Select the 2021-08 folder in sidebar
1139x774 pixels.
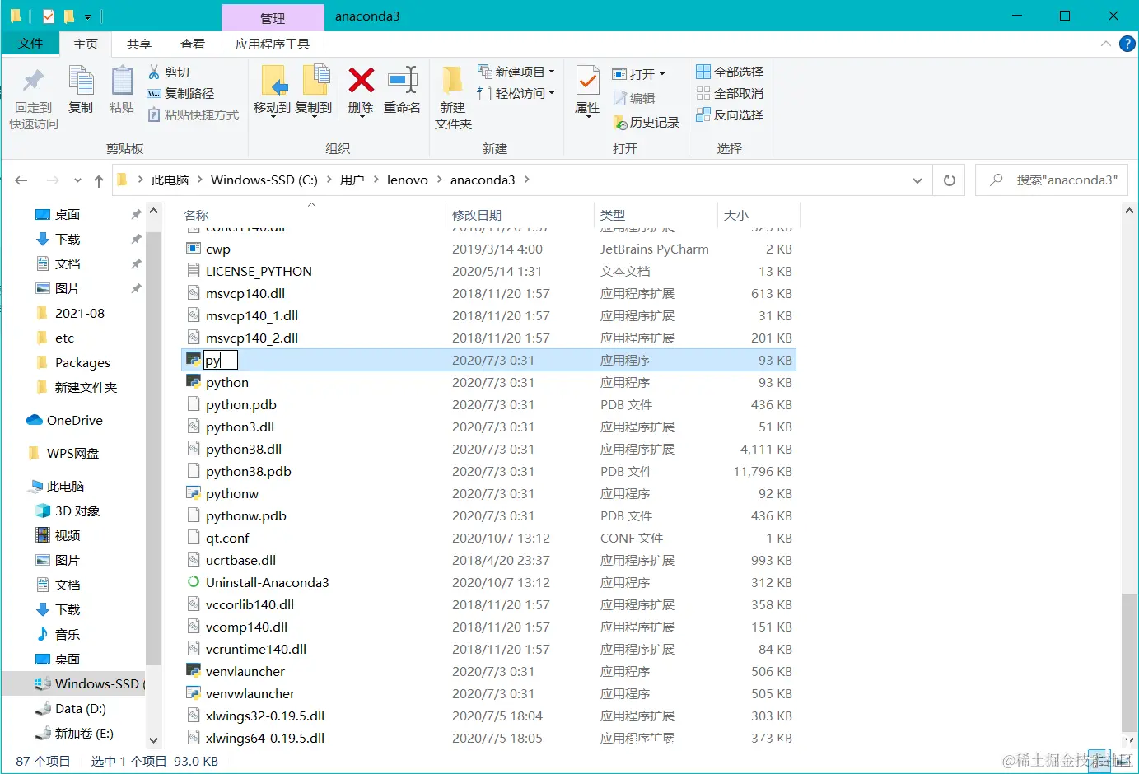pyautogui.click(x=80, y=313)
